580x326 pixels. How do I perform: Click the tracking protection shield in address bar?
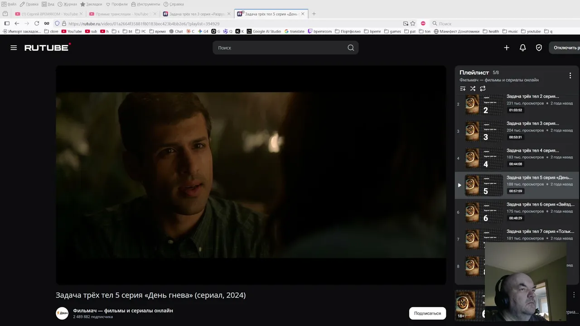tap(57, 24)
